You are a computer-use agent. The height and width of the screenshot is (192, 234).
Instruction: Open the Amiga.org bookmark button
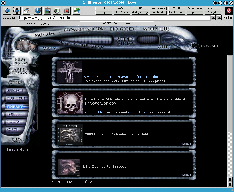click(140, 13)
